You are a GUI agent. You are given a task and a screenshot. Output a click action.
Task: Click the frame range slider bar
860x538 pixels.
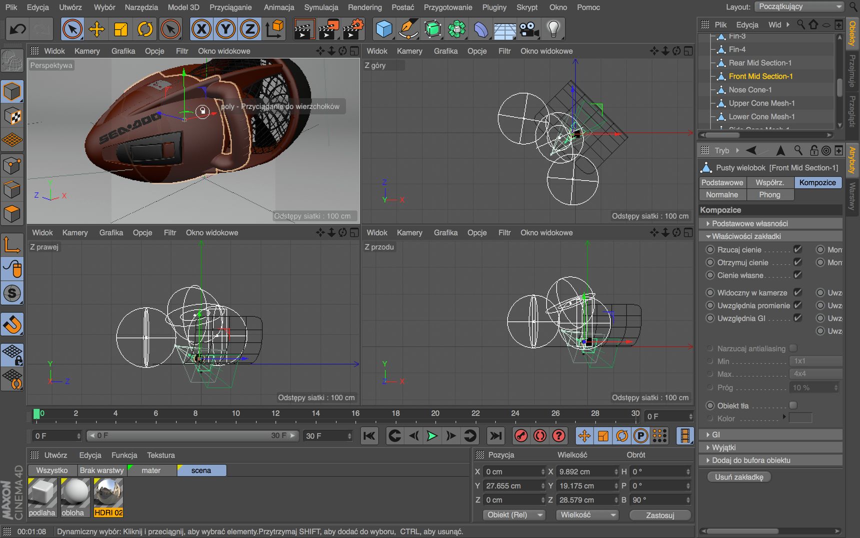pos(193,435)
